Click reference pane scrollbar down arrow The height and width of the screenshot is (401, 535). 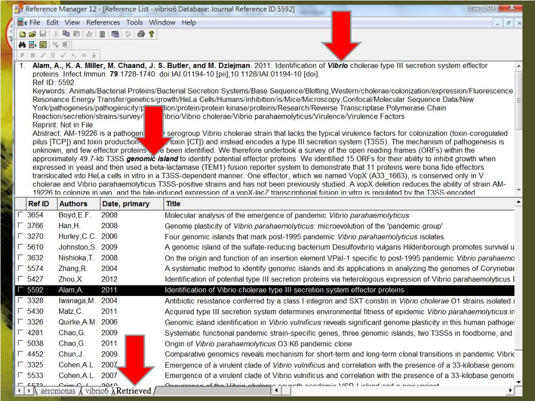518,190
